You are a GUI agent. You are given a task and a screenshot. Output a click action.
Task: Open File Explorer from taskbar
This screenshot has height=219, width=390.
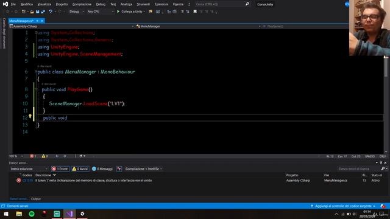coord(19,214)
